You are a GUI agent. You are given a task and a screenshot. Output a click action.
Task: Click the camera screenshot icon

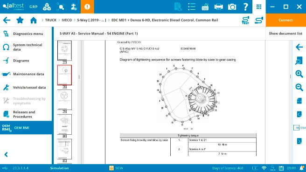[232, 7]
